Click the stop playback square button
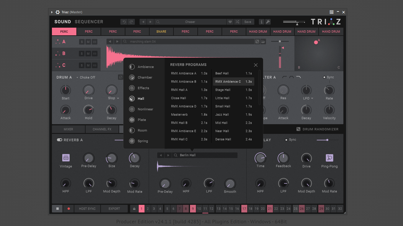 (x=58, y=209)
